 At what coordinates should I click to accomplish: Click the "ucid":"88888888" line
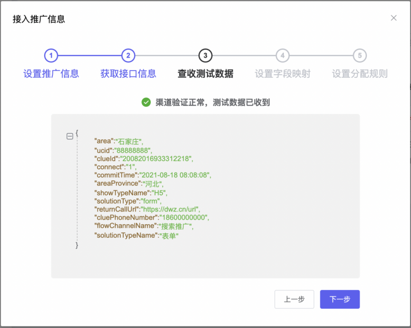[123, 150]
